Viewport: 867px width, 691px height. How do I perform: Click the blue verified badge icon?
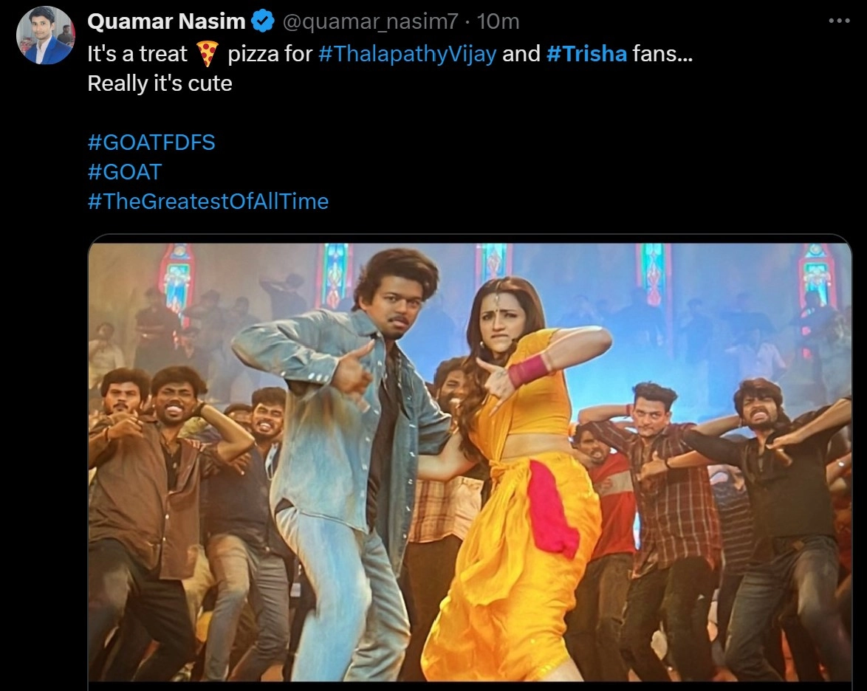pyautogui.click(x=263, y=21)
